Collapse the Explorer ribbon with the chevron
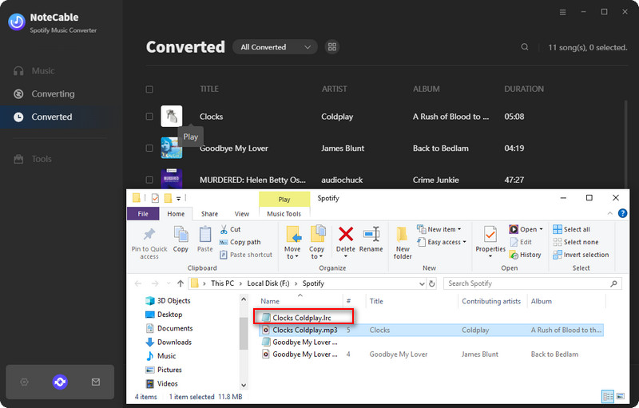This screenshot has height=408, width=639. click(x=610, y=213)
